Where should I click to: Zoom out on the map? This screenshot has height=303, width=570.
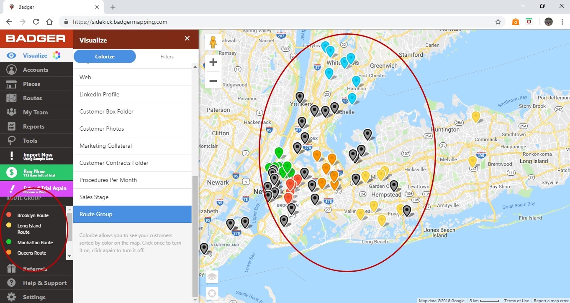pos(213,81)
